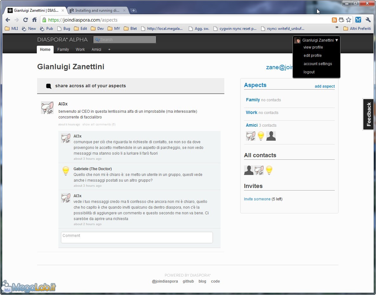Open code footer link
The width and height of the screenshot is (376, 295).
(x=215, y=281)
